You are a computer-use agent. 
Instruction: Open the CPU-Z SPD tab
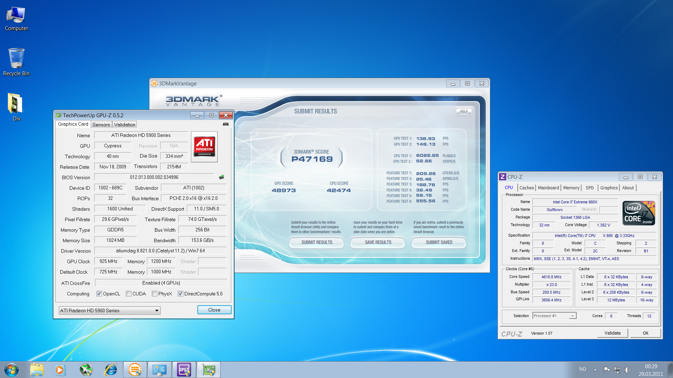pyautogui.click(x=590, y=188)
